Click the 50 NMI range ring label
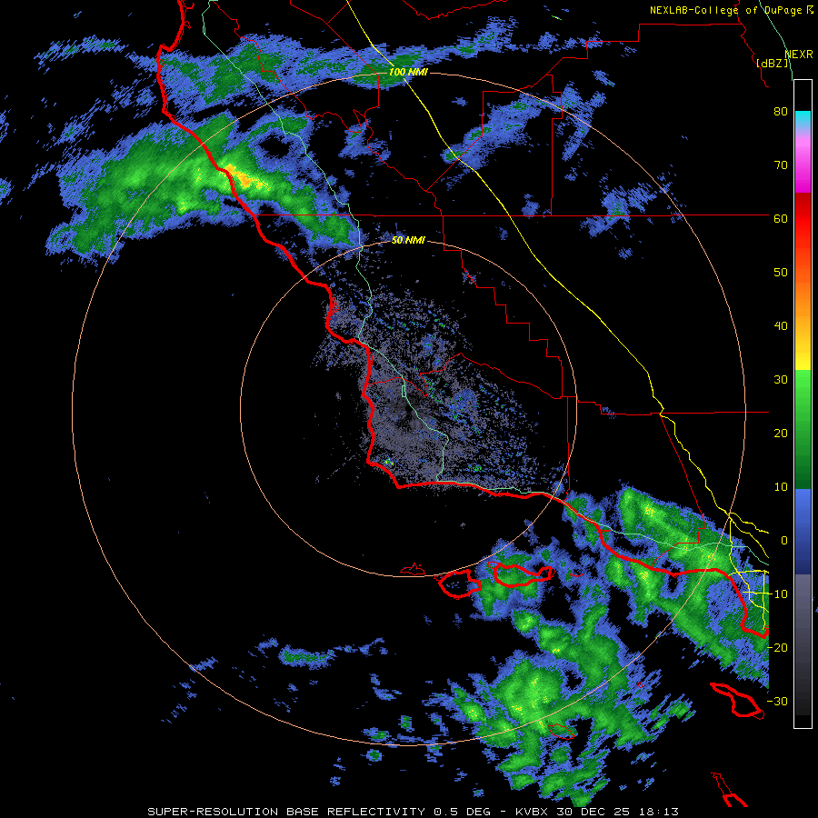 408,240
